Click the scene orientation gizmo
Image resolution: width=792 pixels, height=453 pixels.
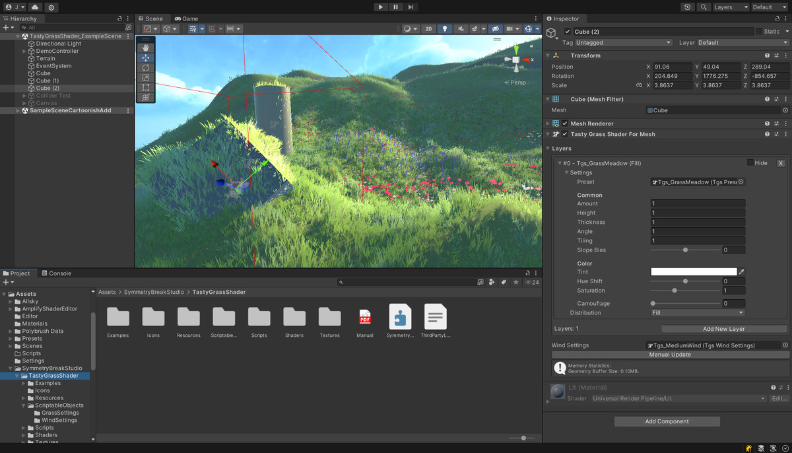pos(515,59)
